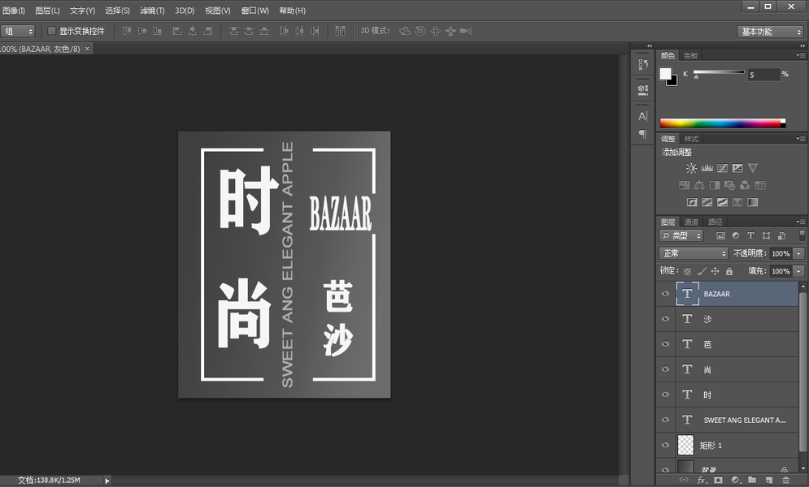
Task: Switch to the 路径 paths tab
Action: coord(715,222)
